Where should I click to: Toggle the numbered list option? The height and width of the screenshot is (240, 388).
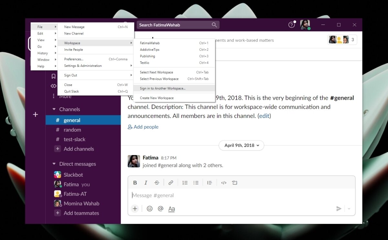[x=185, y=183]
